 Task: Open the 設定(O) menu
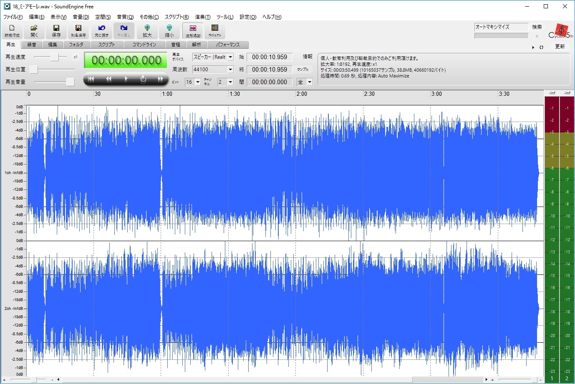(248, 17)
